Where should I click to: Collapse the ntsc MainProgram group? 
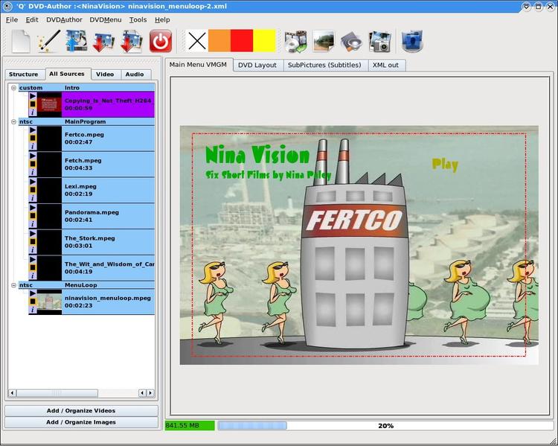click(x=13, y=121)
